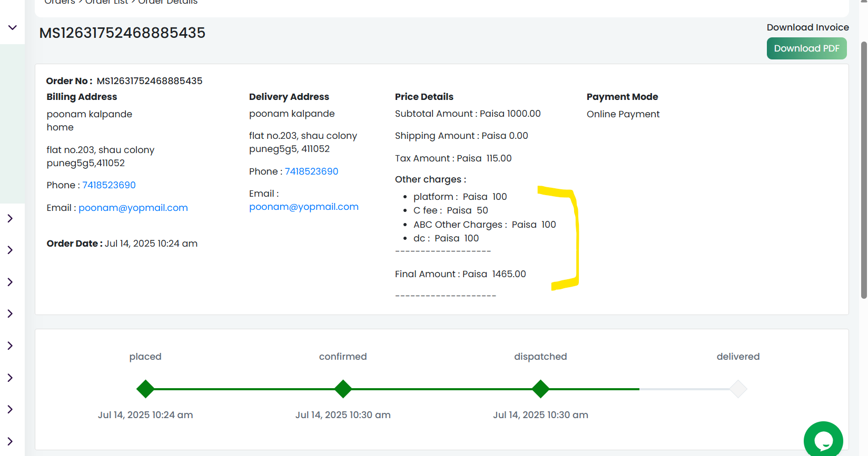Click the page vertical scrollbar
Viewport: 868px width, 456px height.
point(864,170)
